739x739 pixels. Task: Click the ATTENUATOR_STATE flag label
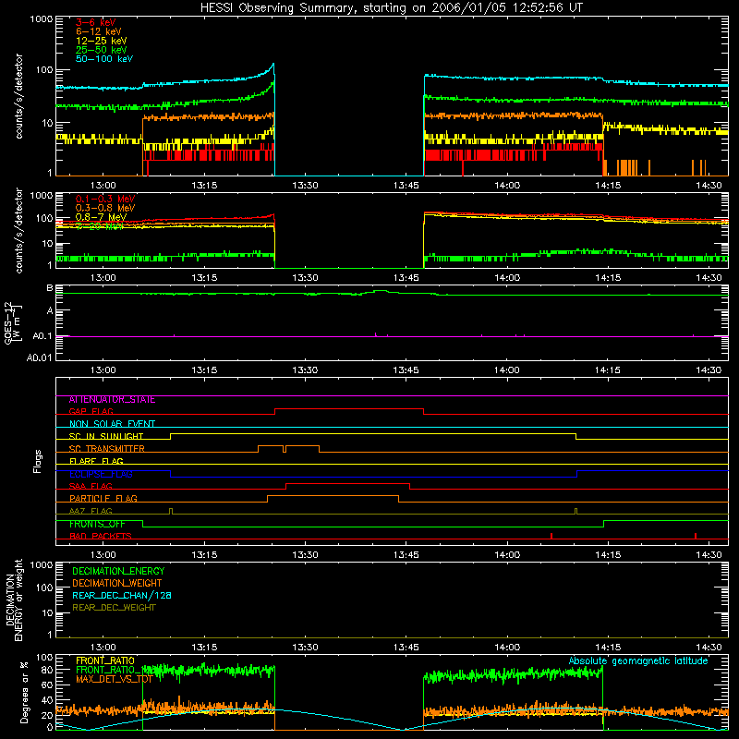[112, 400]
